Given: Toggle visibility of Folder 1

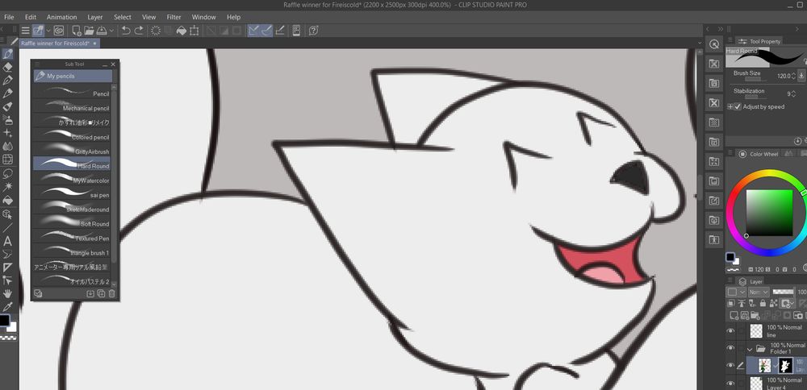Looking at the screenshot, I should [x=730, y=348].
